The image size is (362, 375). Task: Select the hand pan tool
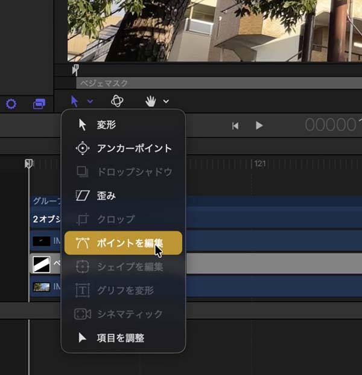(x=150, y=101)
